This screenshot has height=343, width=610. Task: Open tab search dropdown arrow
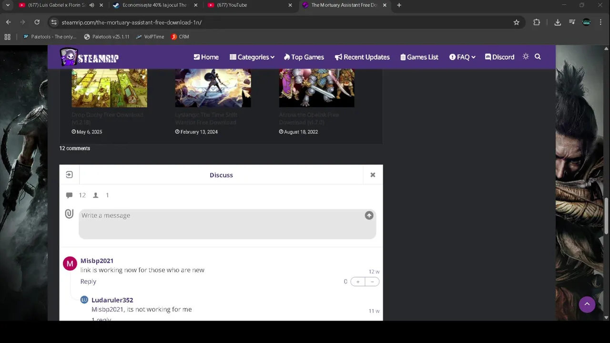pos(7,5)
